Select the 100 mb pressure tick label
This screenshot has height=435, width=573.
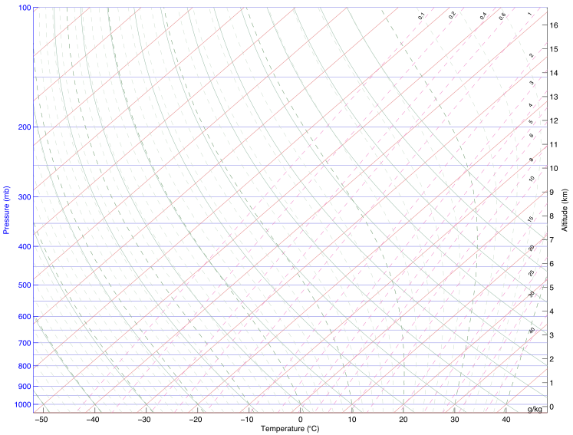(25, 8)
